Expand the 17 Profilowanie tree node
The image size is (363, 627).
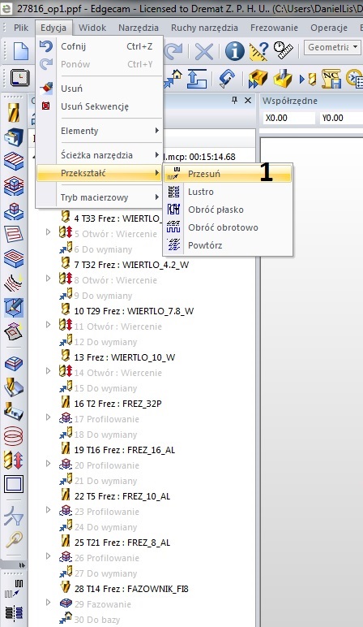pos(49,417)
